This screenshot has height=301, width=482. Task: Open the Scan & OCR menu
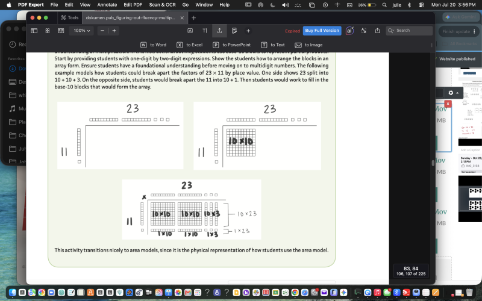(162, 5)
